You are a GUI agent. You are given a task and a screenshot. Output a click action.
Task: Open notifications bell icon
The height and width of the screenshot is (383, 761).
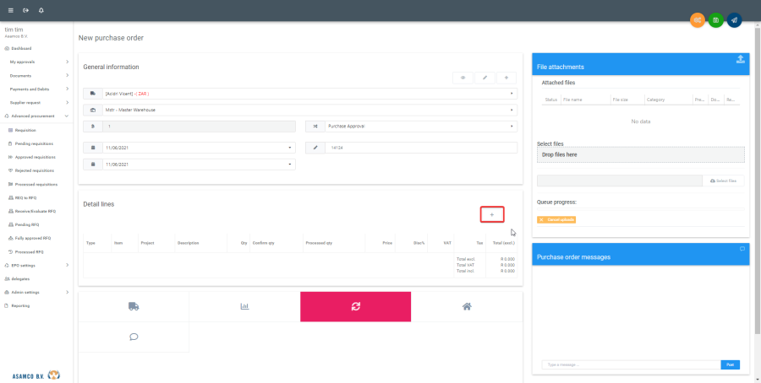[41, 10]
